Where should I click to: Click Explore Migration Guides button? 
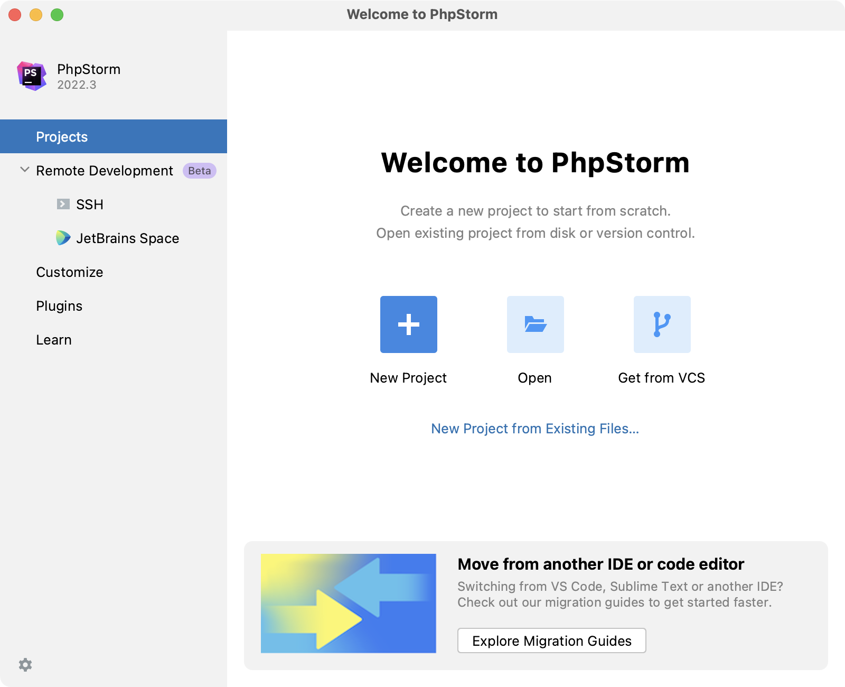(x=552, y=640)
